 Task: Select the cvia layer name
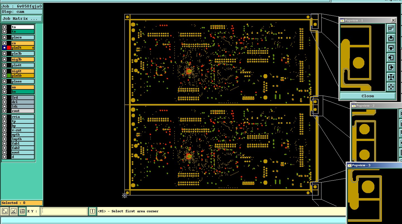23,117
